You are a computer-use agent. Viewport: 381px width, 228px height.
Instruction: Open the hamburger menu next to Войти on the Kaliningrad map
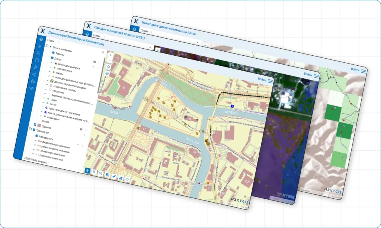270,81
